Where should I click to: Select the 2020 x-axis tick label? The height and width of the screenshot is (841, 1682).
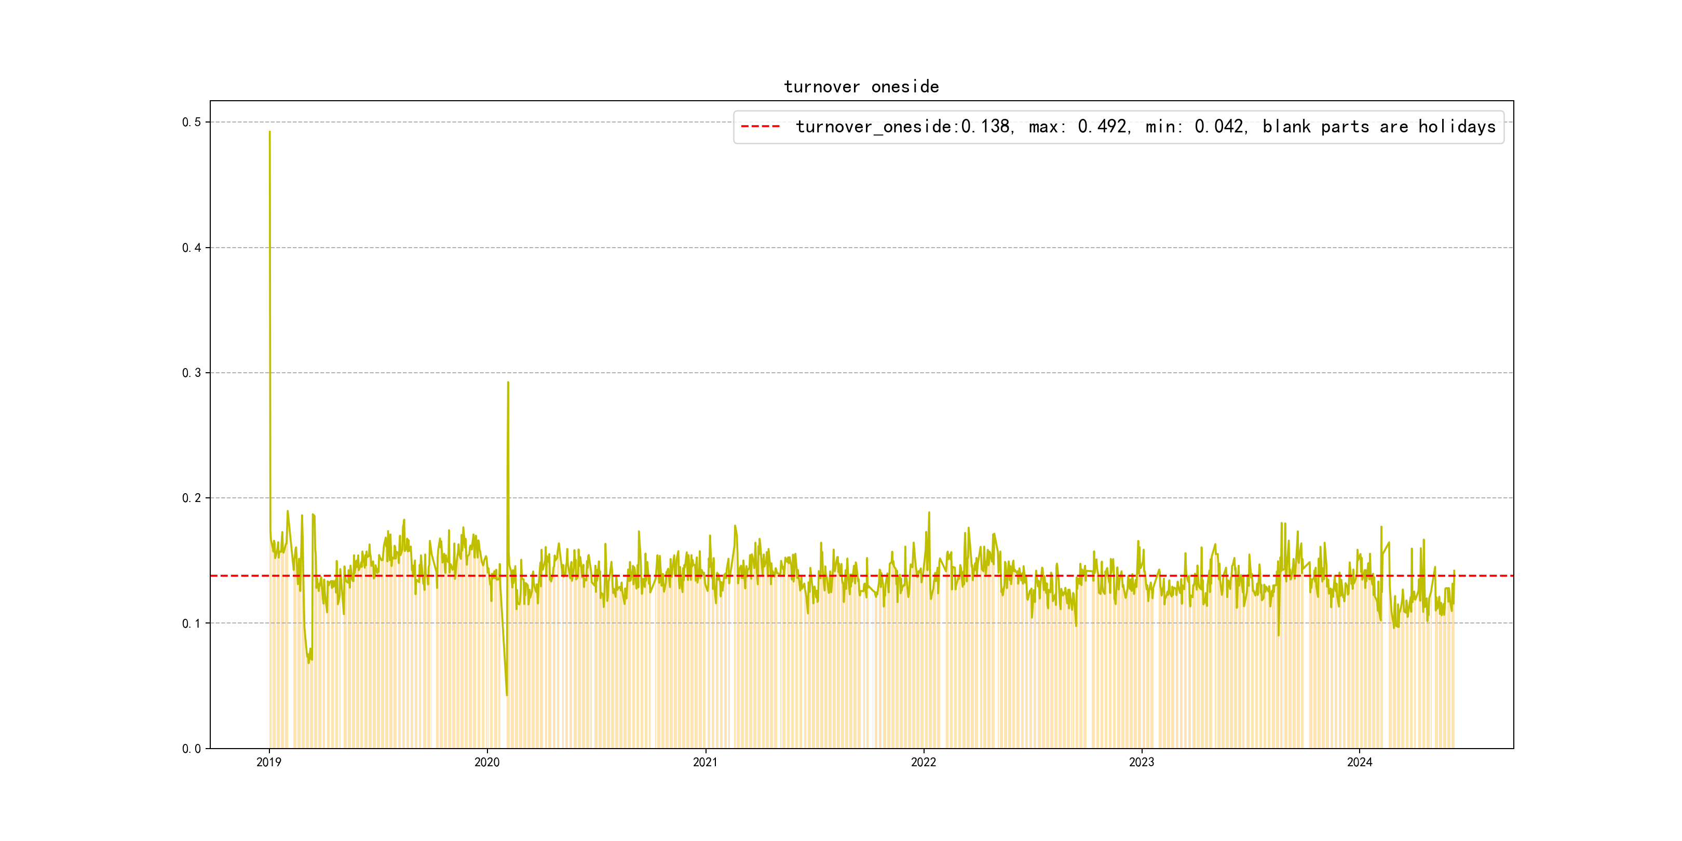tap(487, 762)
